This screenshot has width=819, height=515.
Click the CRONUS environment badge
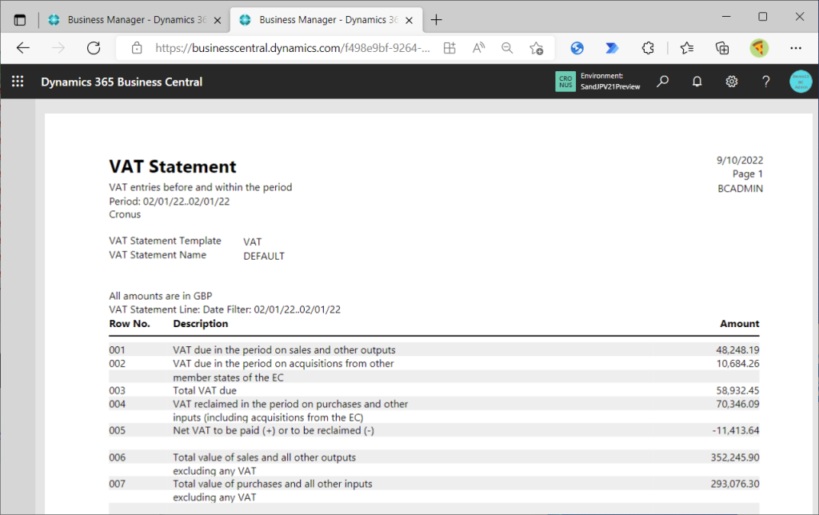[565, 82]
